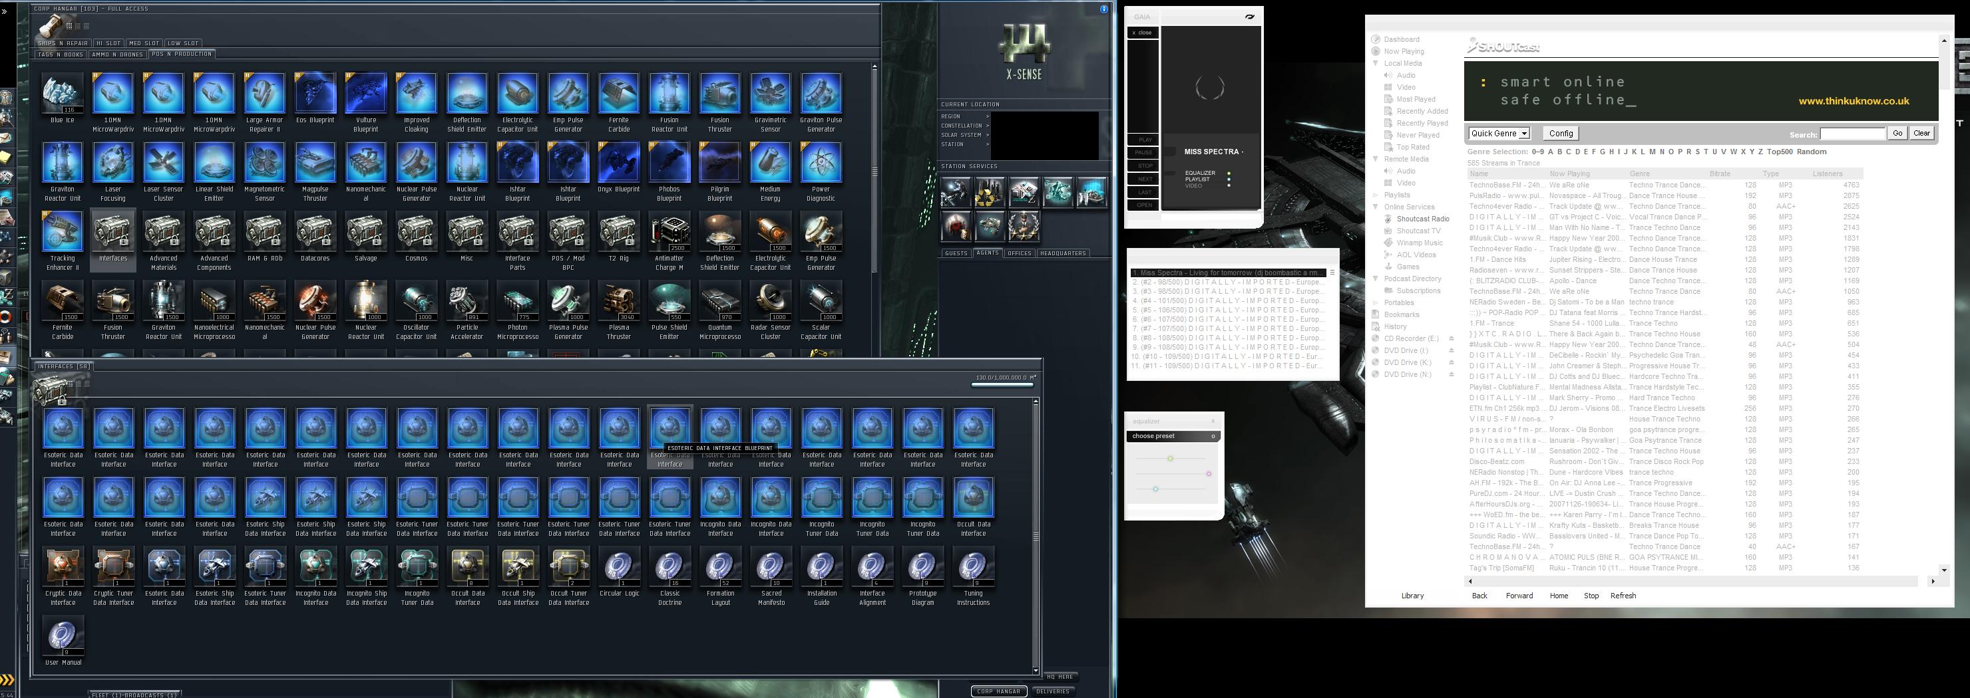Screen dimensions: 1970x698
Task: Collapse the Remote Media tree node
Action: point(1376,159)
